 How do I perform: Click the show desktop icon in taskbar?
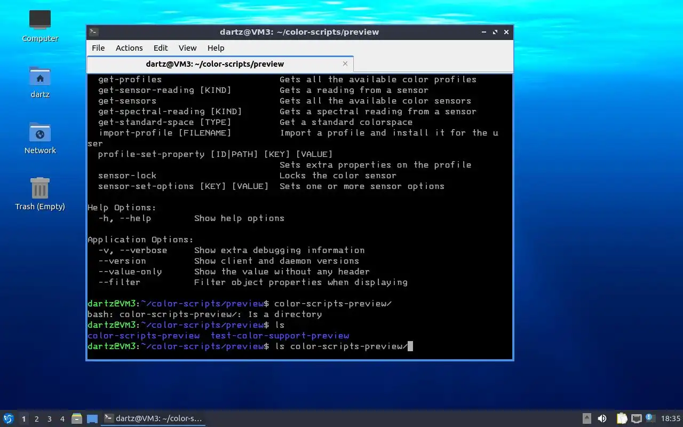tap(92, 418)
